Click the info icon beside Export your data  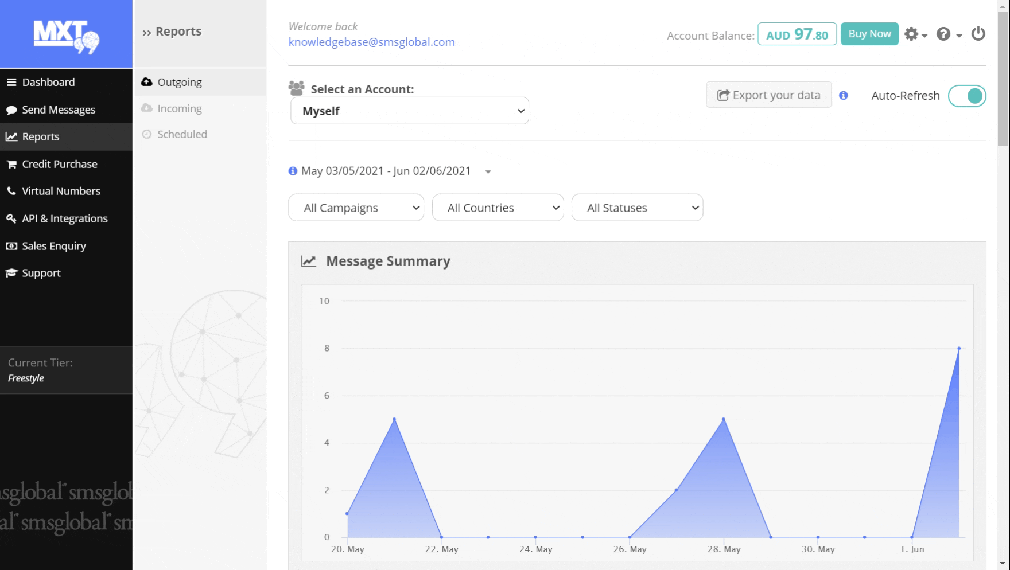843,95
